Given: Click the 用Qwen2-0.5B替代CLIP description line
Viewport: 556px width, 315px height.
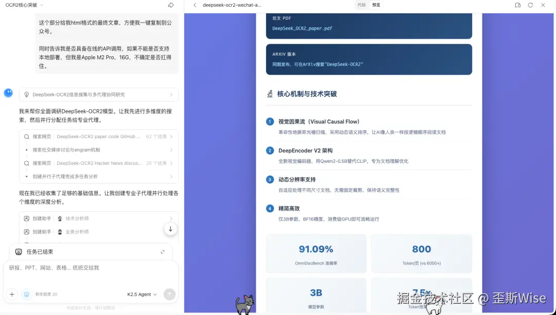Looking at the screenshot, I should click(x=343, y=161).
